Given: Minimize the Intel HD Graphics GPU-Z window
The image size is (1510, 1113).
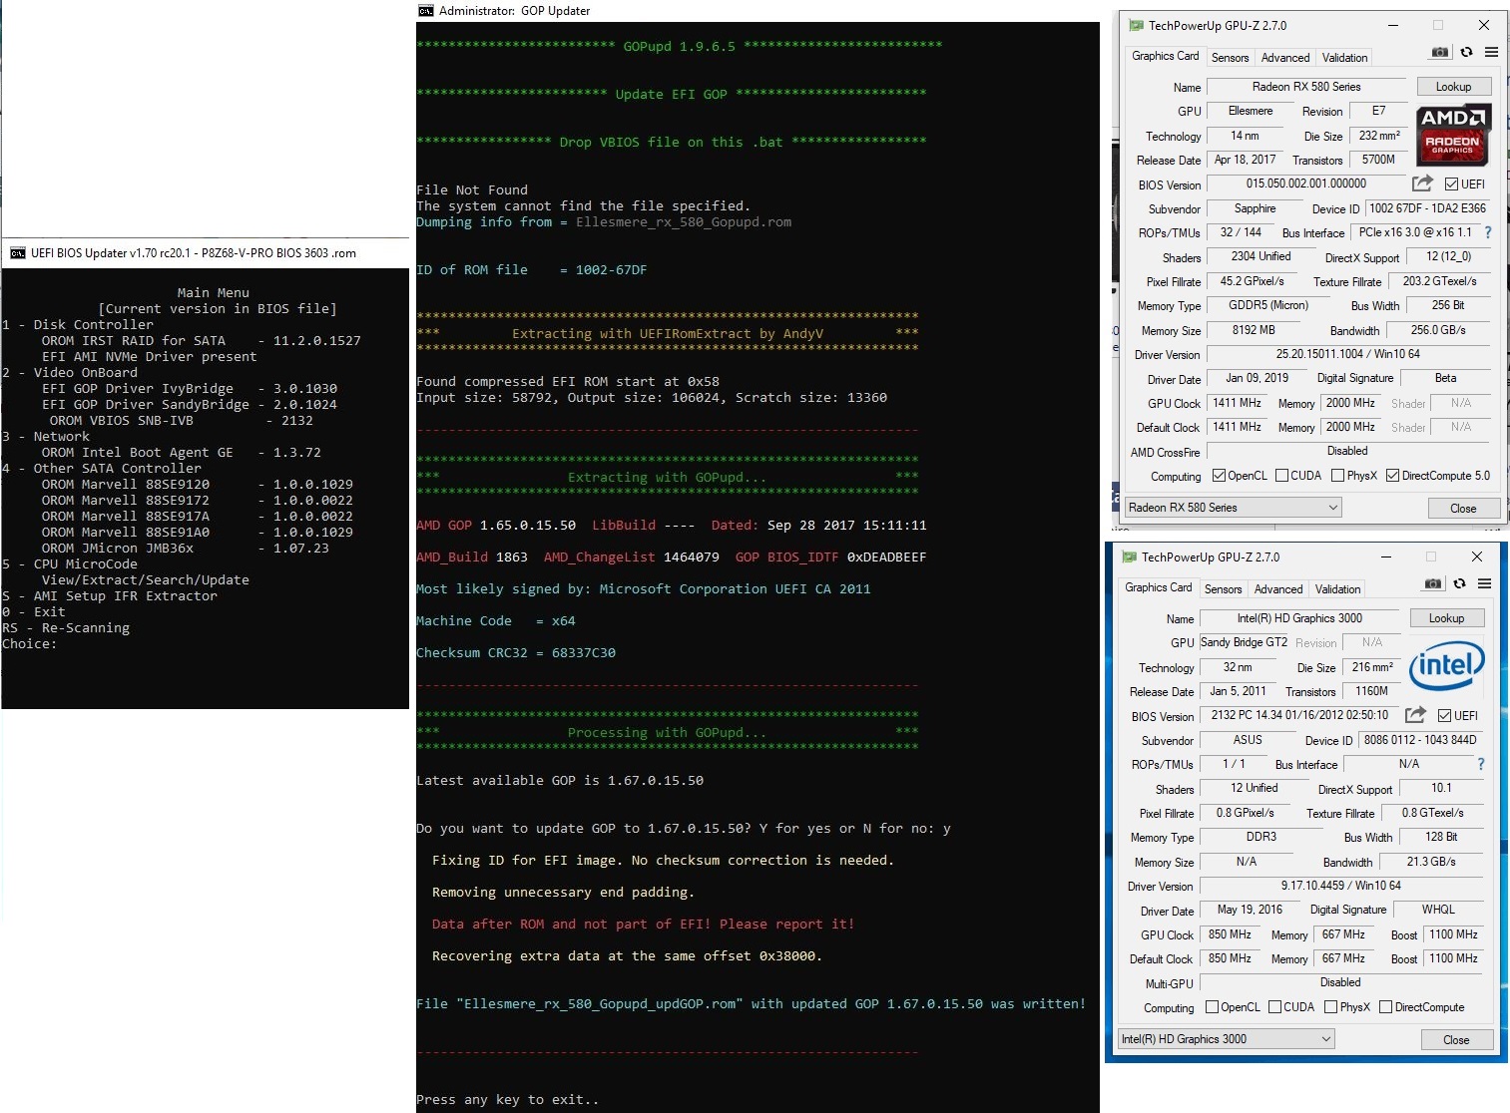Looking at the screenshot, I should tap(1386, 556).
